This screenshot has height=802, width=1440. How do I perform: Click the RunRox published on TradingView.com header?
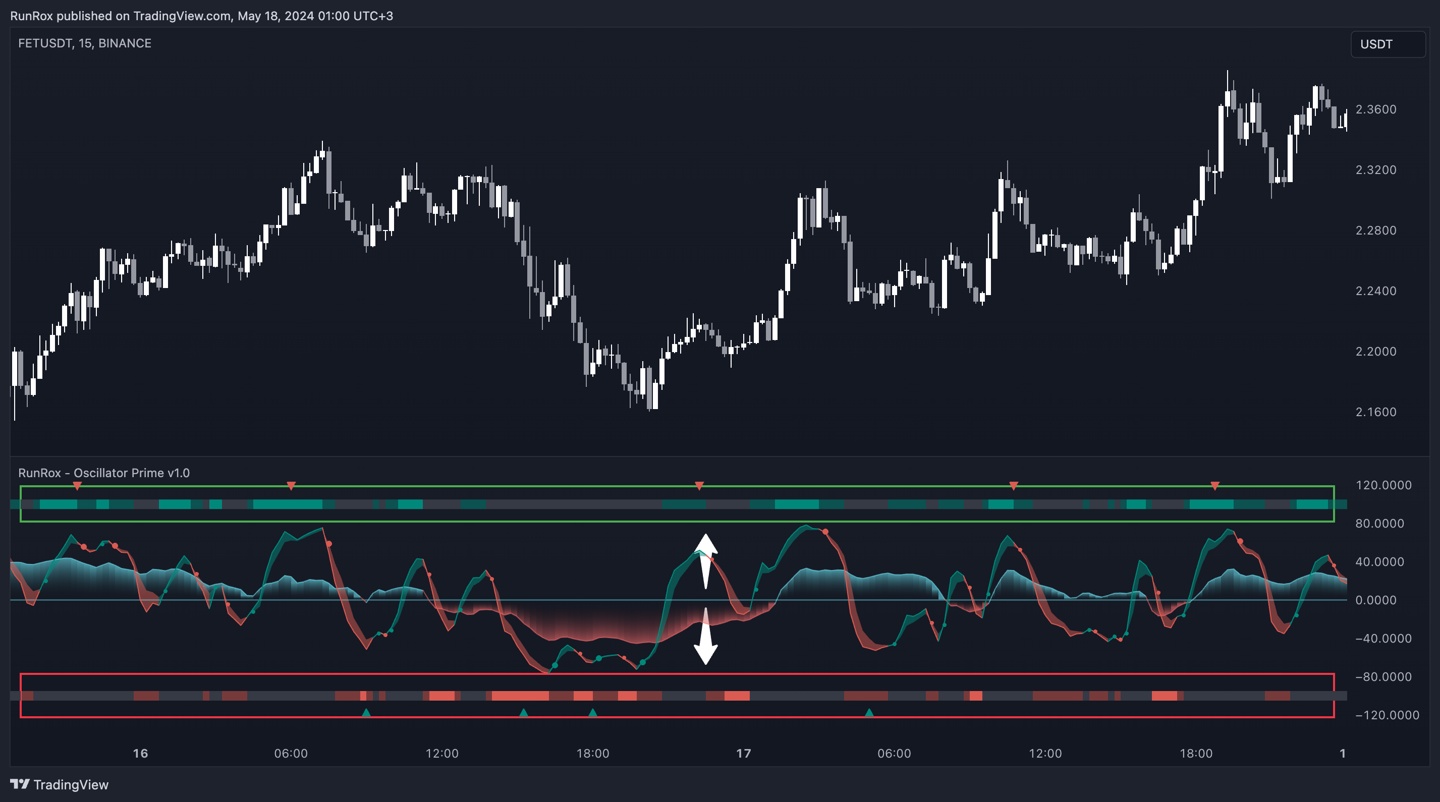pyautogui.click(x=201, y=16)
